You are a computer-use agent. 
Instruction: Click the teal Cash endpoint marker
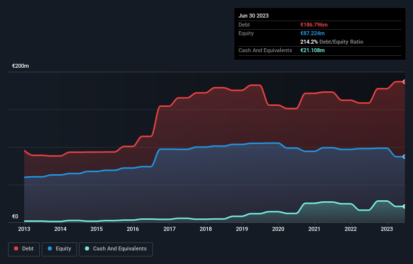[x=404, y=206]
